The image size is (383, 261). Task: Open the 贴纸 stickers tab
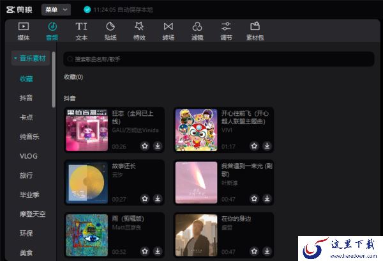point(110,31)
